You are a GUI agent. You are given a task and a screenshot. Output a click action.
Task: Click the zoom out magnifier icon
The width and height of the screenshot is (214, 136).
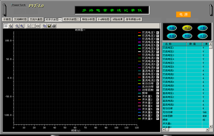(17, 26)
